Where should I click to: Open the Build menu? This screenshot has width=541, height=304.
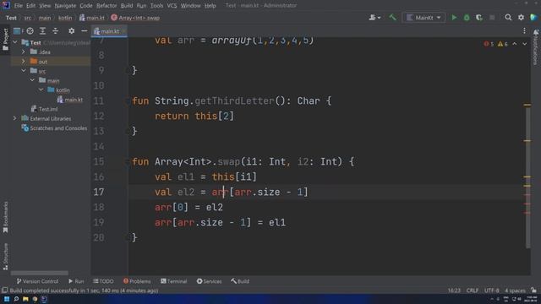point(127,6)
